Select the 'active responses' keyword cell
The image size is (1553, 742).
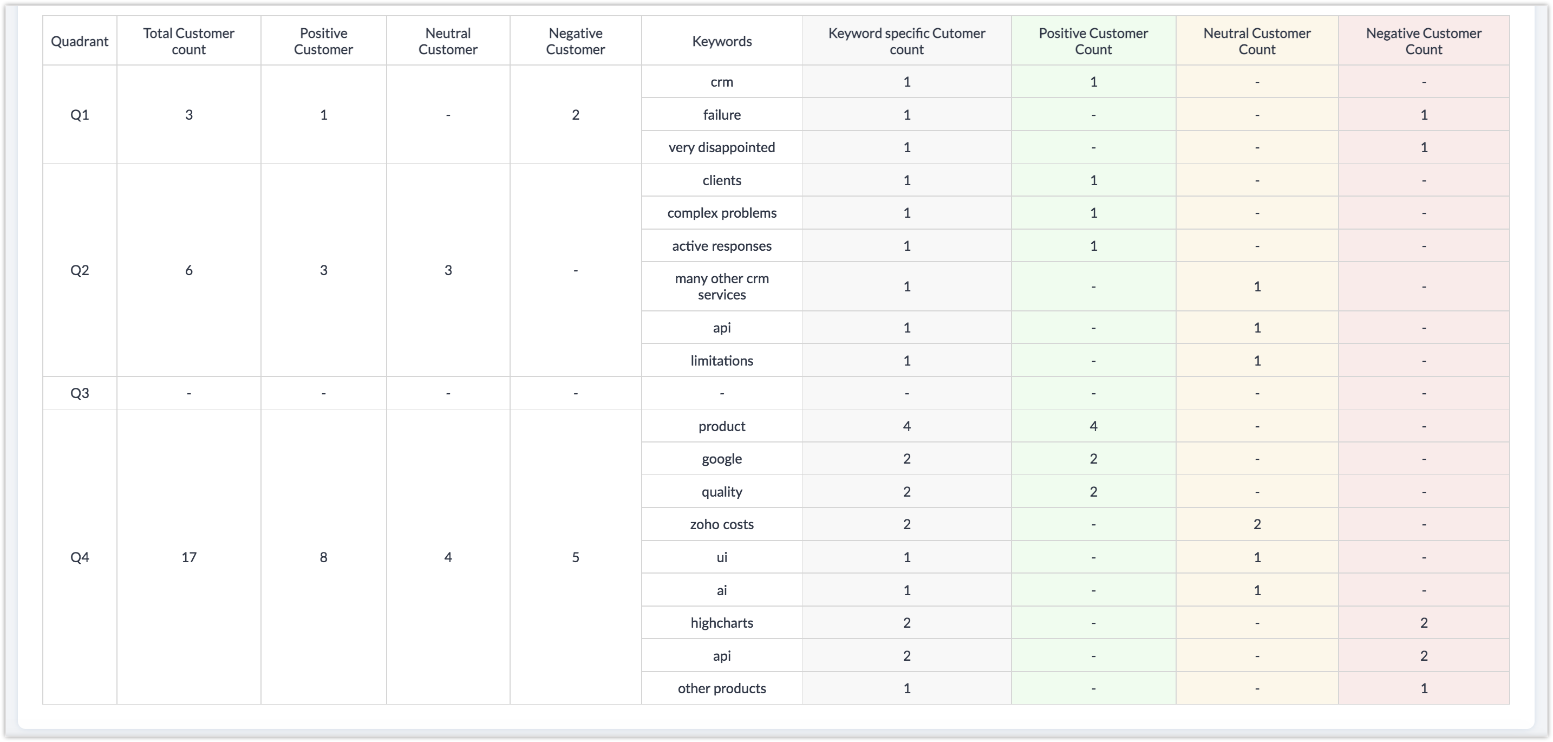pos(722,246)
